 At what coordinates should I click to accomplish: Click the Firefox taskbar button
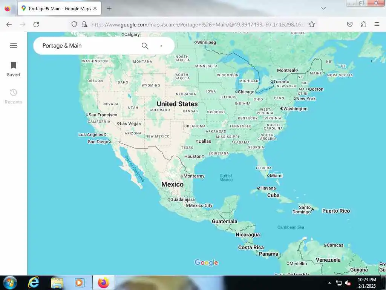(104, 282)
